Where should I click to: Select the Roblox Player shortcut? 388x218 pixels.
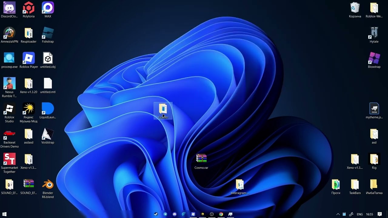pos(28,60)
